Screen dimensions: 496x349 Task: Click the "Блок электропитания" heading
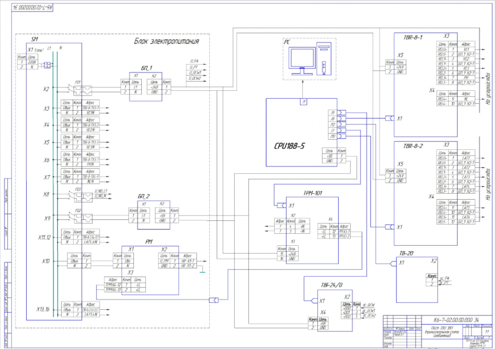[x=166, y=41]
